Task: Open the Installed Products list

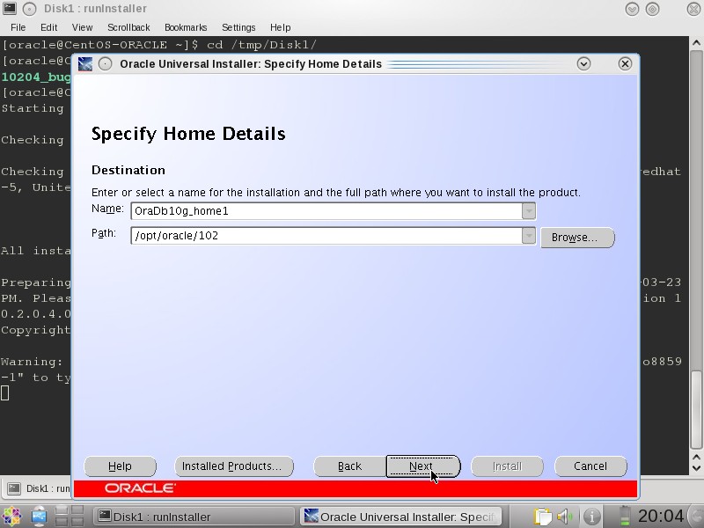Action: pyautogui.click(x=234, y=466)
